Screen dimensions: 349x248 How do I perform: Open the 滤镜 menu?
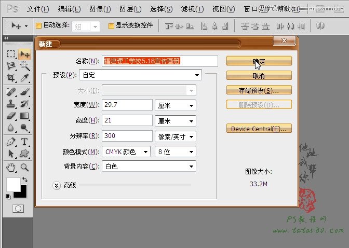pos(192,9)
